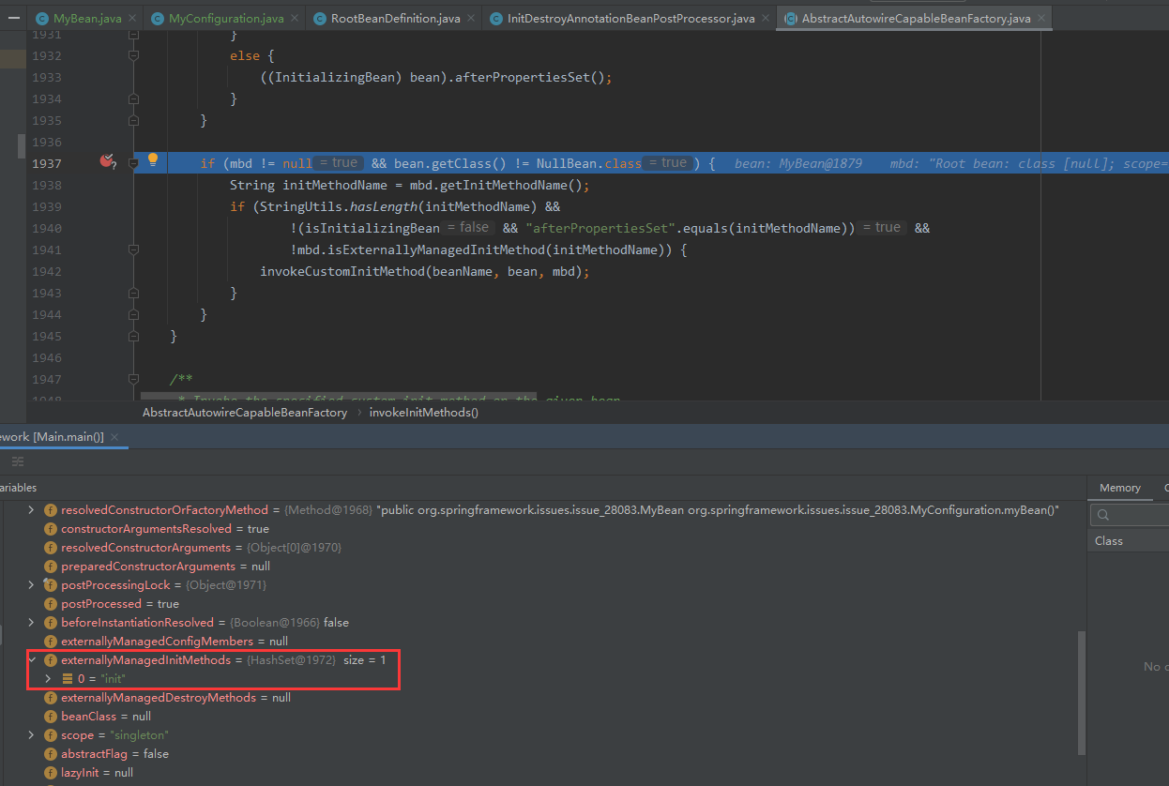Click the yellow intention lightbulb icon
Viewport: 1169px width, 786px height.
point(153,160)
